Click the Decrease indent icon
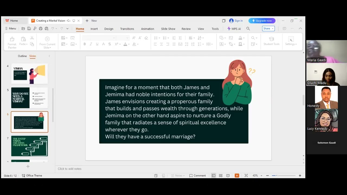 (x=174, y=38)
